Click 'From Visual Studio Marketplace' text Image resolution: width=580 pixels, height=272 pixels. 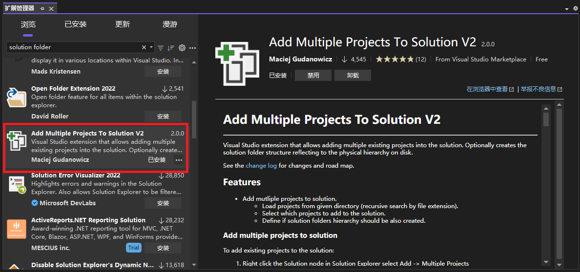481,59
